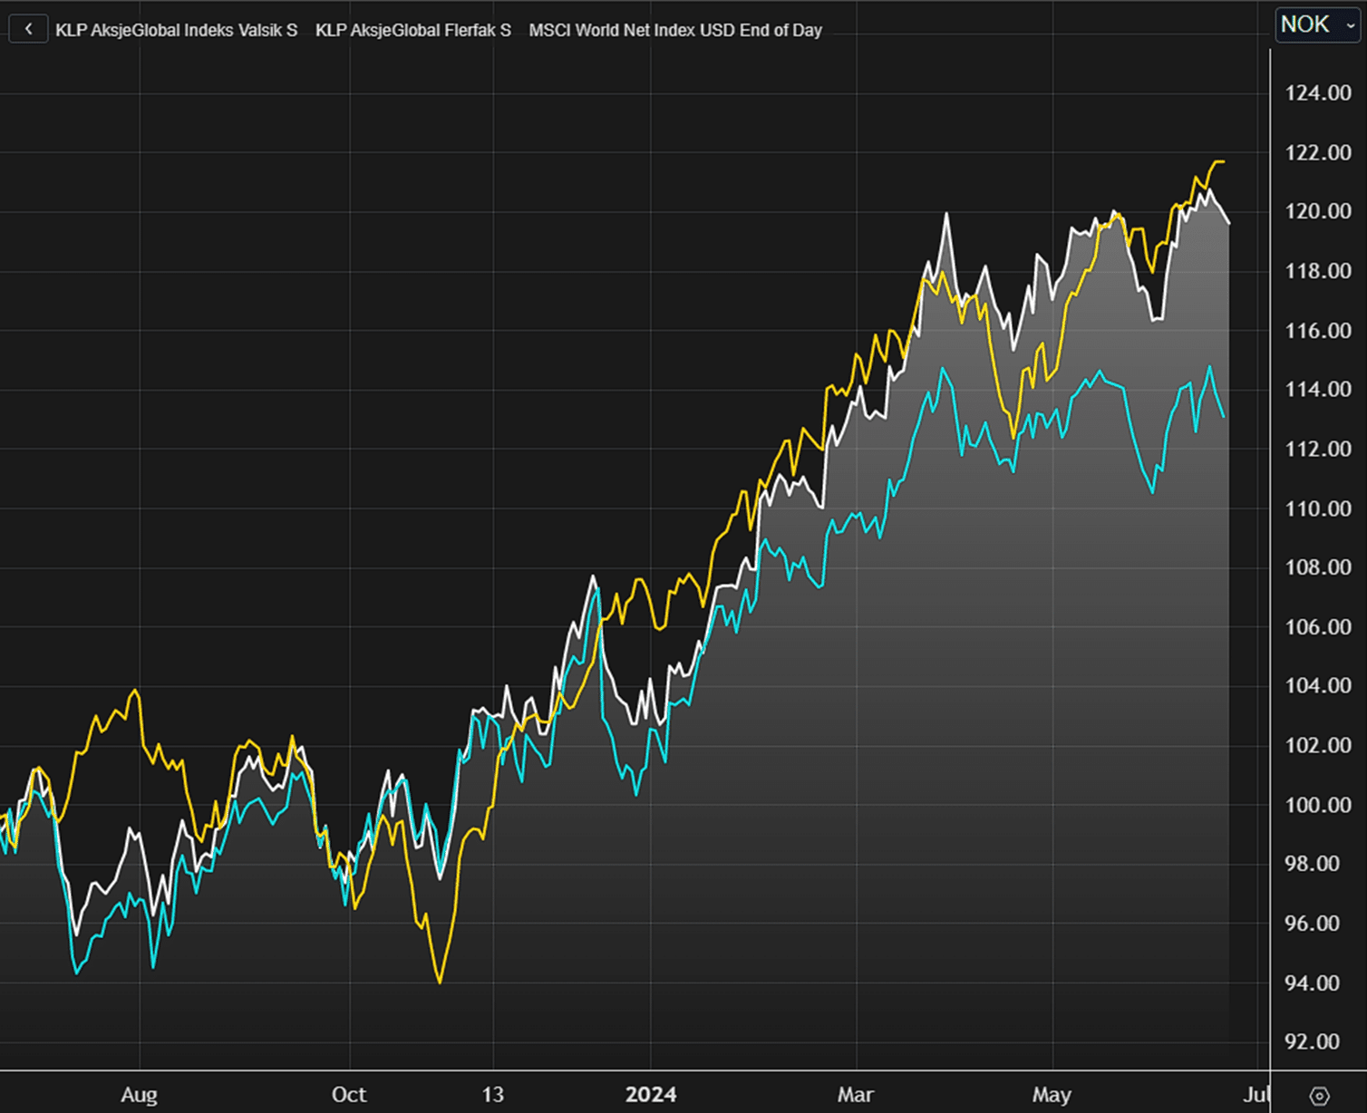The image size is (1367, 1113).
Task: Click the 124.00 price axis label
Action: point(1318,92)
